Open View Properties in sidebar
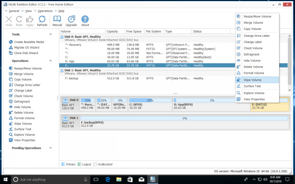The height and width of the screenshot is (184, 295). pos(22,140)
